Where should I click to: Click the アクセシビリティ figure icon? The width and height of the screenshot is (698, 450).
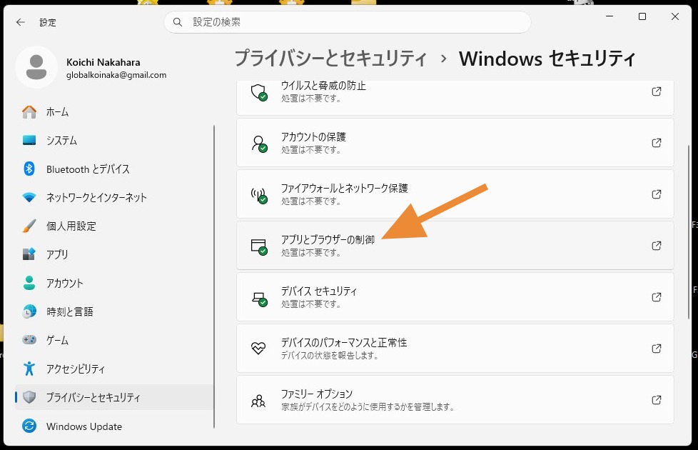(x=29, y=369)
